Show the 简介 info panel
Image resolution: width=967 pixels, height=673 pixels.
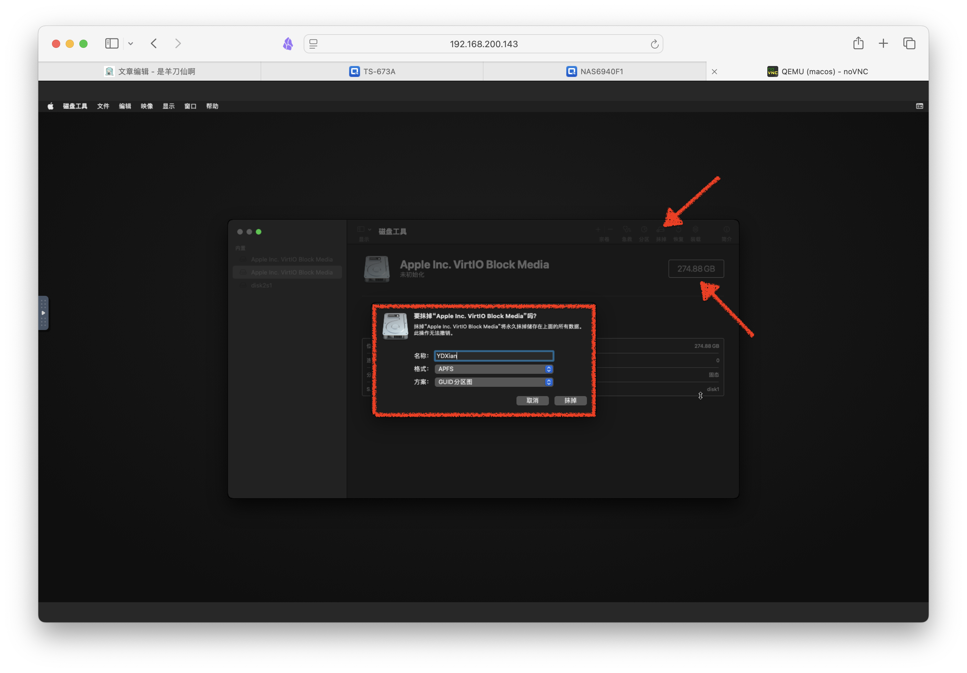[727, 233]
